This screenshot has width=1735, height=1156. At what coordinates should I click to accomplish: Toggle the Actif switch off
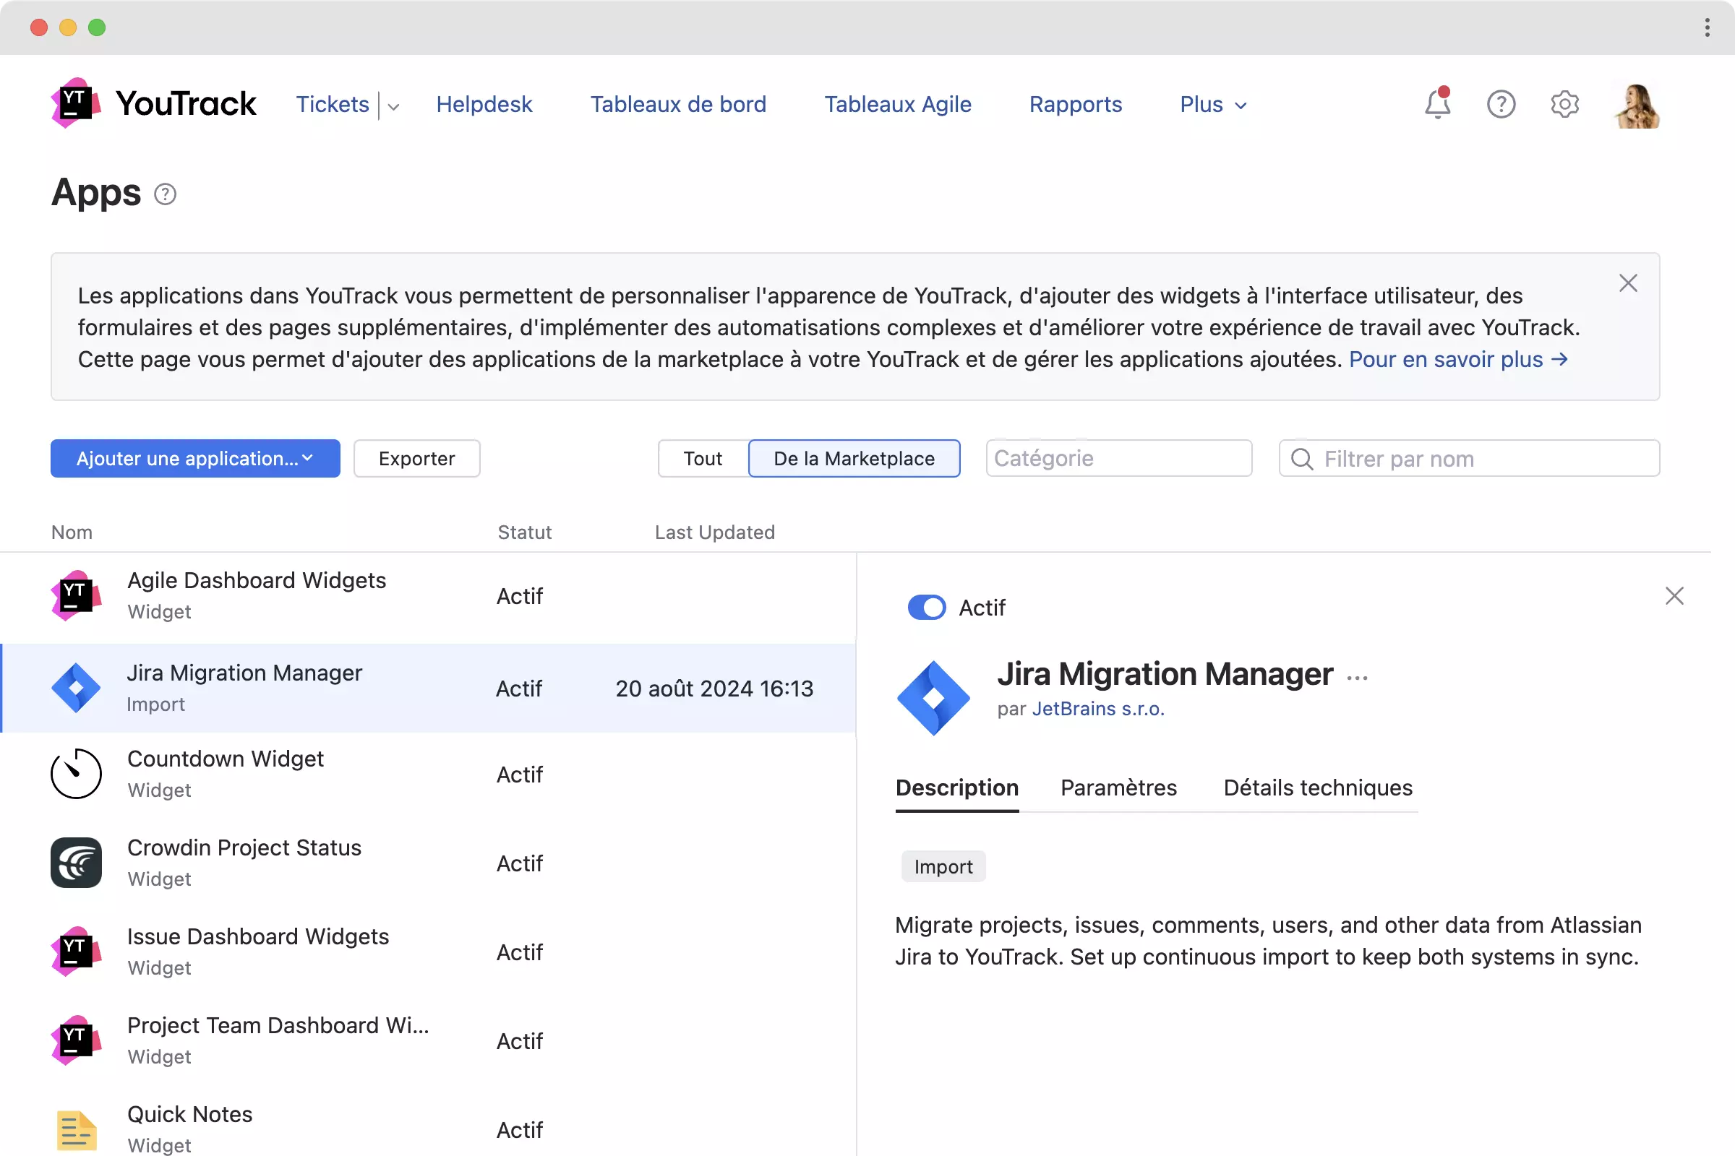click(927, 608)
